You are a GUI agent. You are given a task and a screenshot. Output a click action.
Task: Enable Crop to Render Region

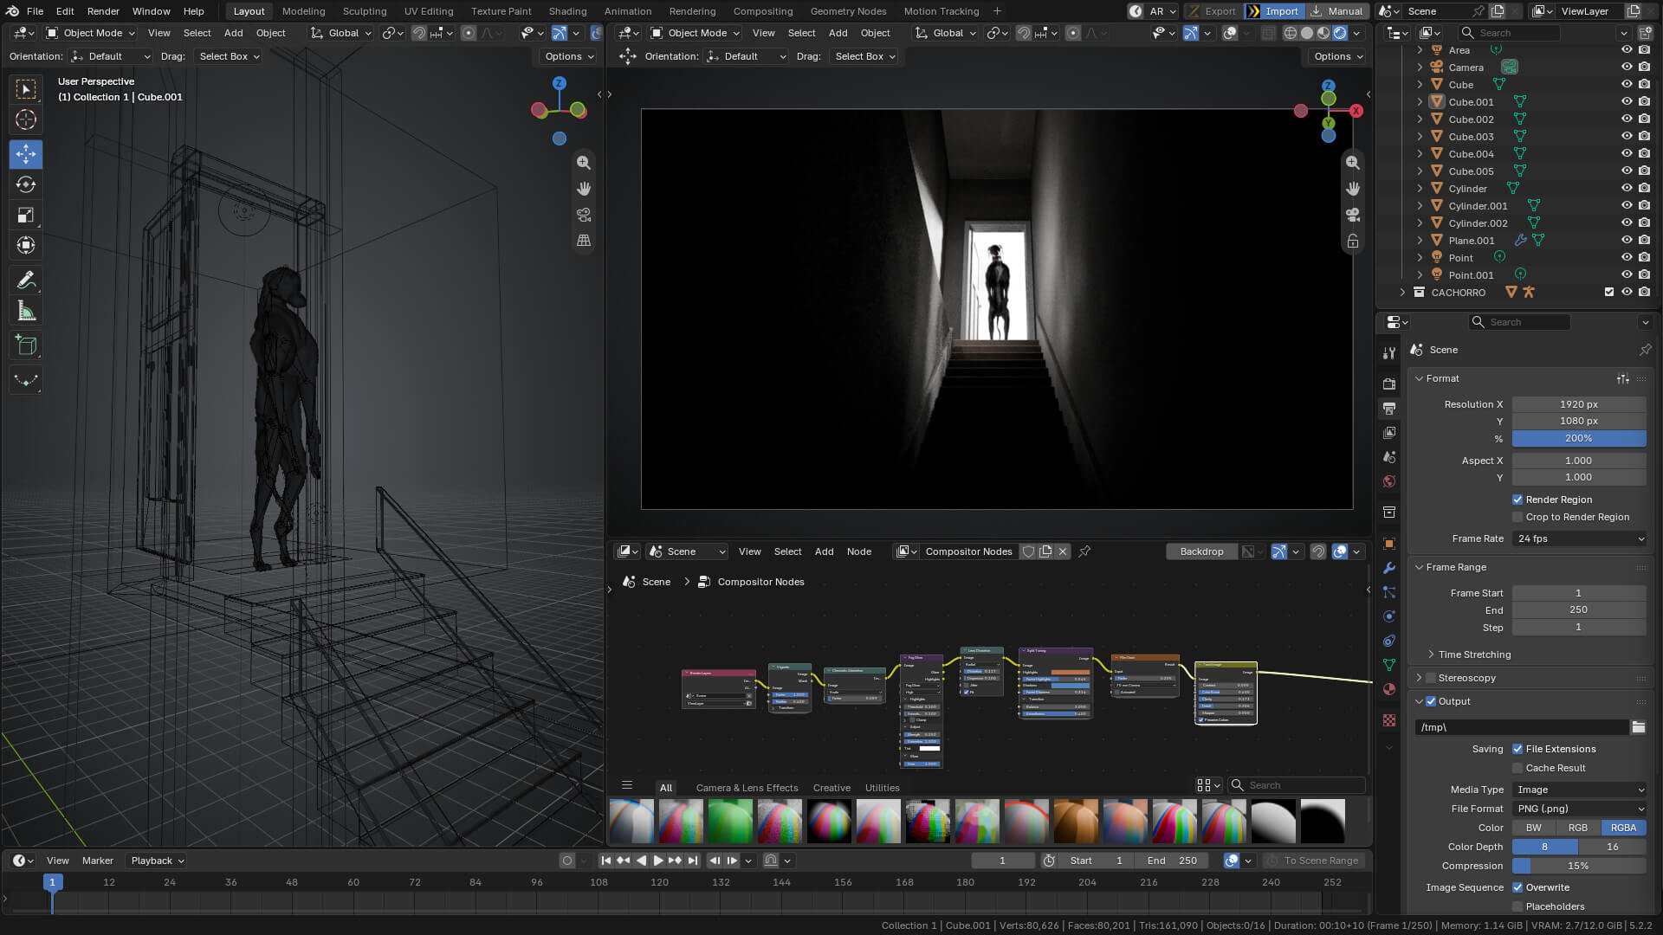tap(1517, 517)
